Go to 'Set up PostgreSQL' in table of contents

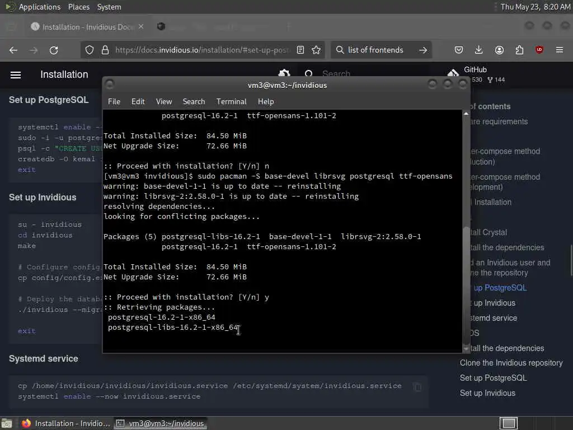(x=494, y=378)
